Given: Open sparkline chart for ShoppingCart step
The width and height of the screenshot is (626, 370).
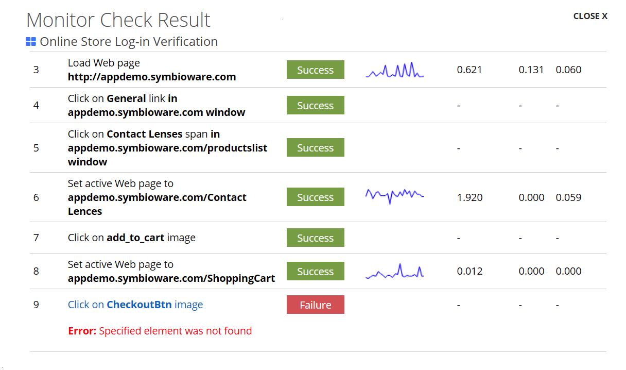Looking at the screenshot, I should (x=394, y=272).
